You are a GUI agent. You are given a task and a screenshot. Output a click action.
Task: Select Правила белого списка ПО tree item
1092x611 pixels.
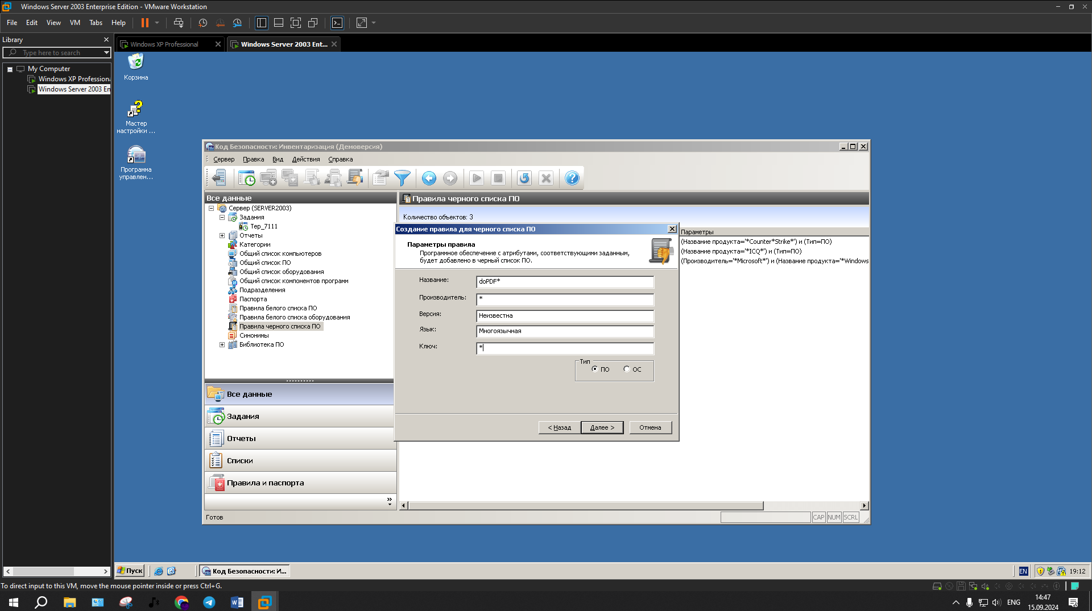pyautogui.click(x=278, y=309)
